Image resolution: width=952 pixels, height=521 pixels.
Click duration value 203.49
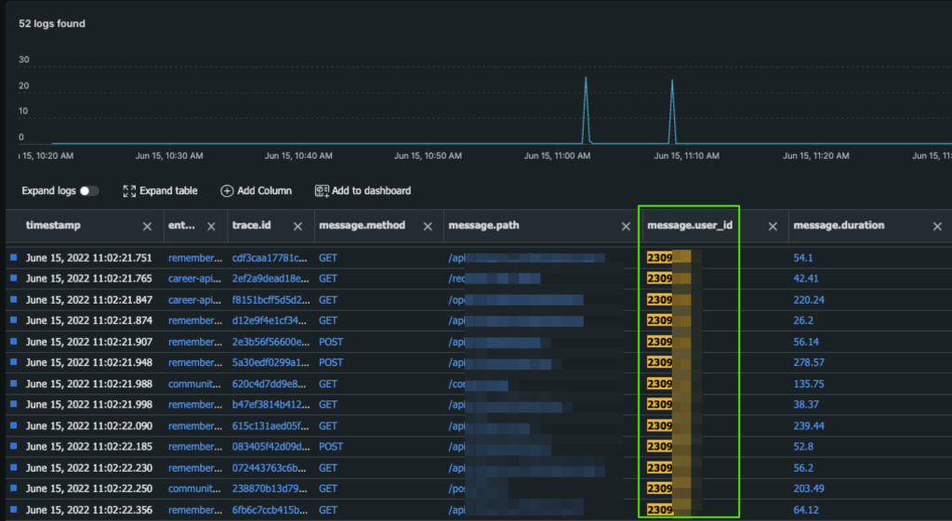click(x=809, y=488)
